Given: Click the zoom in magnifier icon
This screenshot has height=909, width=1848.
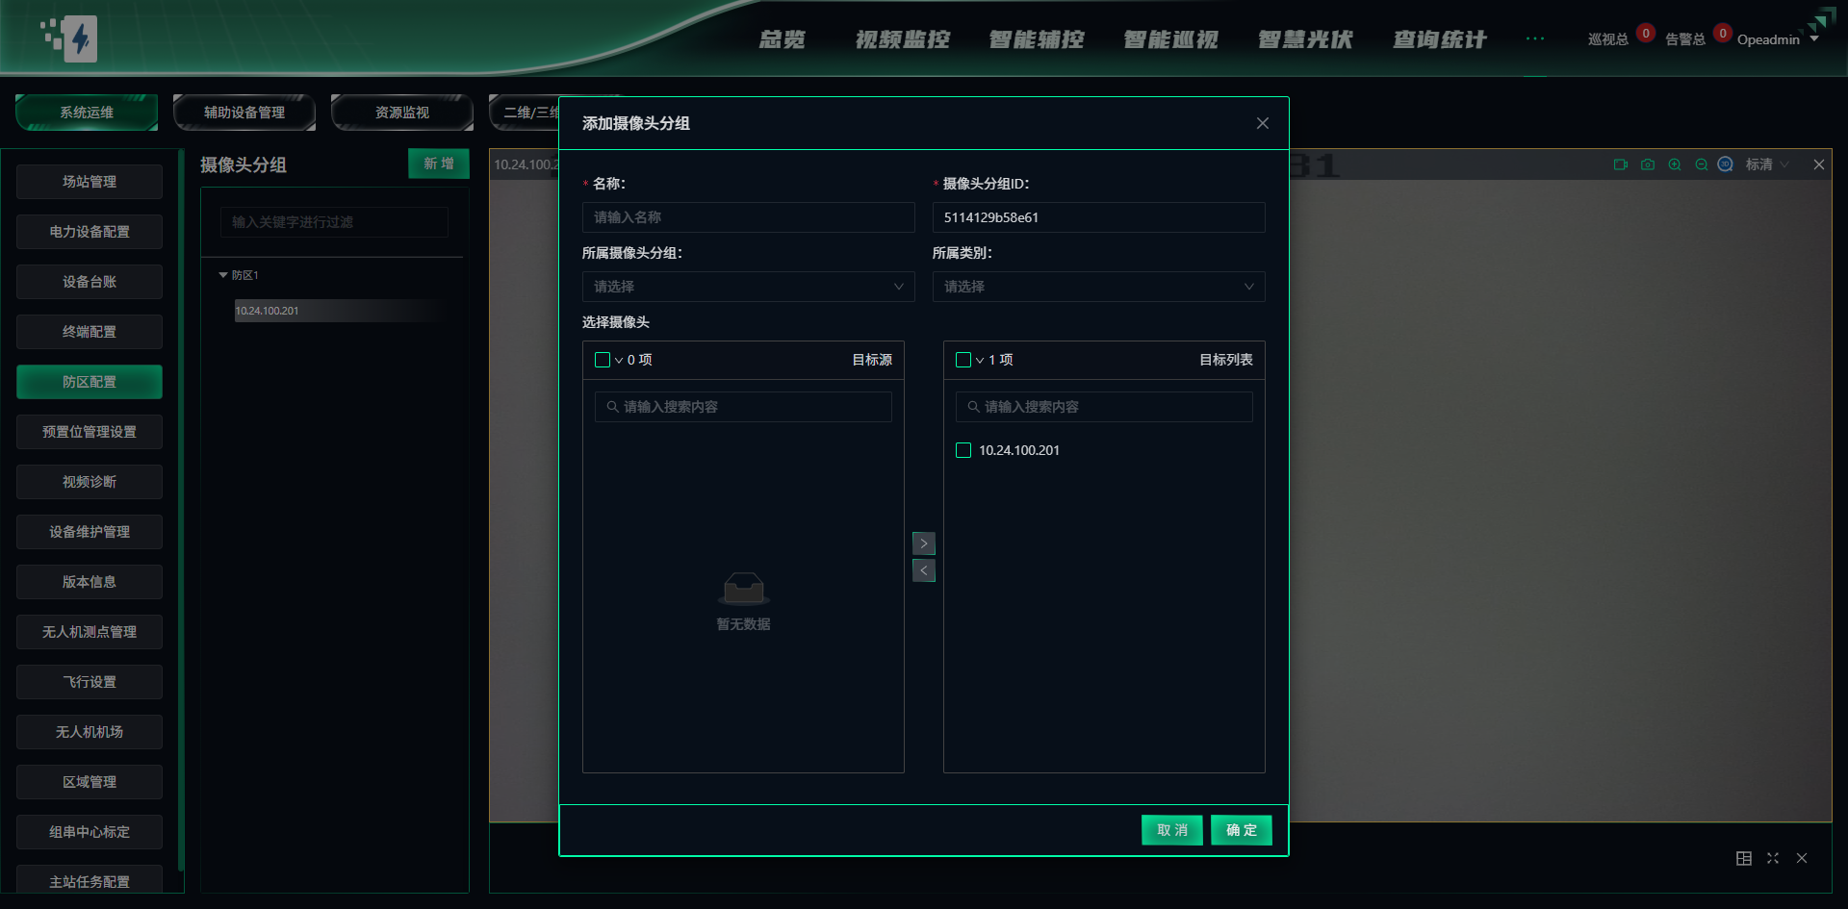Looking at the screenshot, I should coord(1675,164).
